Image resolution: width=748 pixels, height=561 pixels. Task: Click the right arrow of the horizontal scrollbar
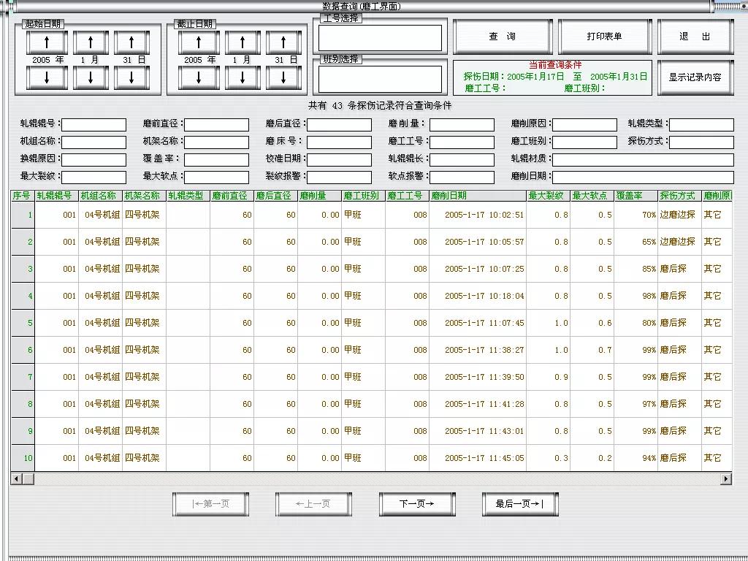point(725,480)
